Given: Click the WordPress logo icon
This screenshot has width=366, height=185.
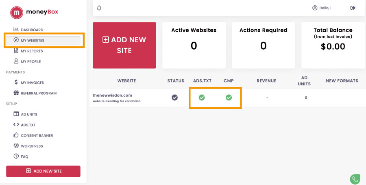Looking at the screenshot, I should point(16,146).
